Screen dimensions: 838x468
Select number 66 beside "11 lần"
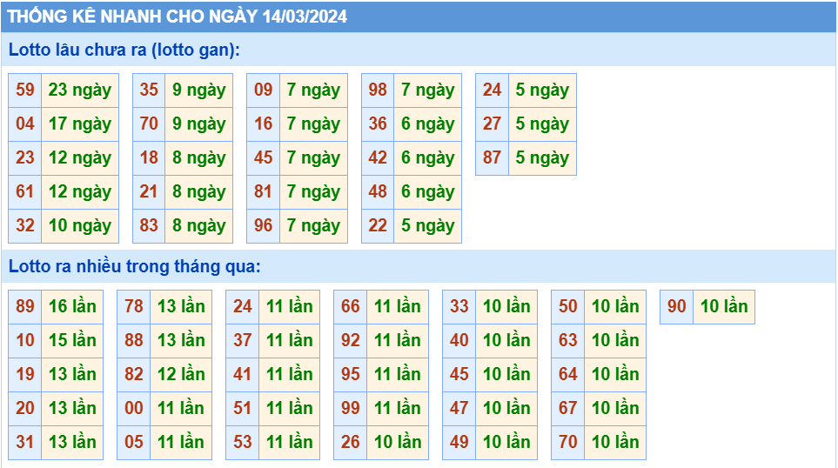click(x=351, y=307)
